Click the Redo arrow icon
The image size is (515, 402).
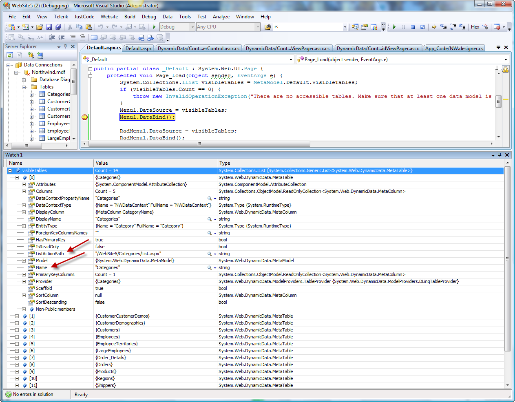pos(114,27)
